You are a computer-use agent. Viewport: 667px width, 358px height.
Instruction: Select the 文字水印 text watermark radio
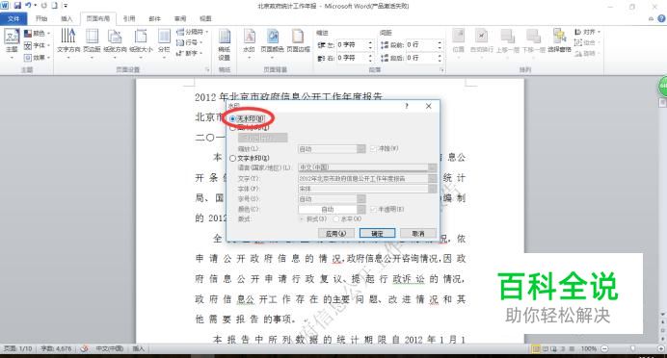tap(232, 158)
